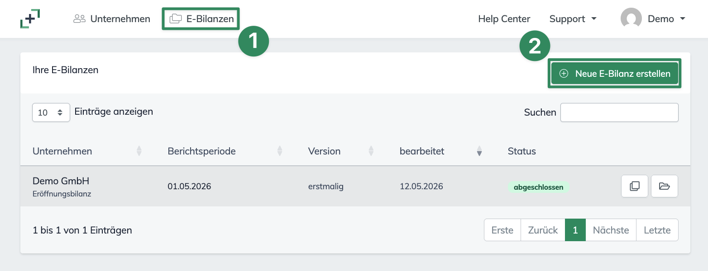Click the Eröffnungsbilanz subtitle text
The width and height of the screenshot is (708, 271).
coord(62,194)
